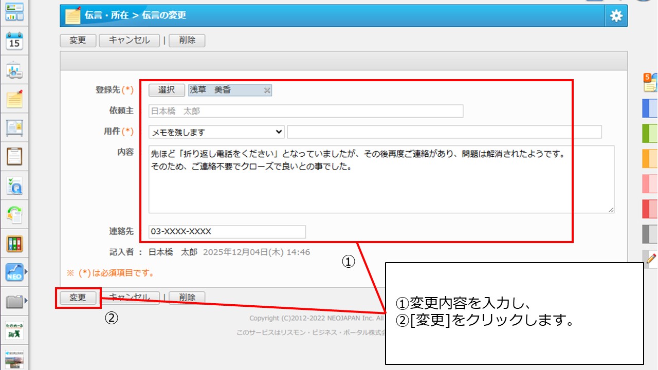Select the gray sticky color swatch
Screen dimensions: 658x370
click(x=650, y=234)
